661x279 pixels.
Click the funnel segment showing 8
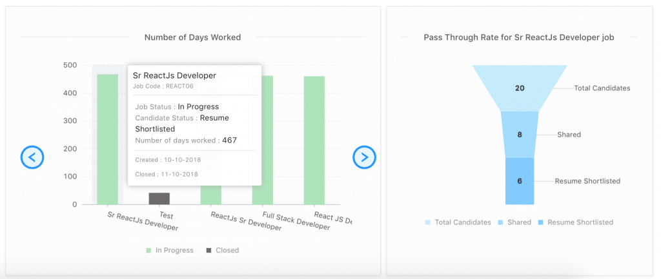(x=520, y=135)
